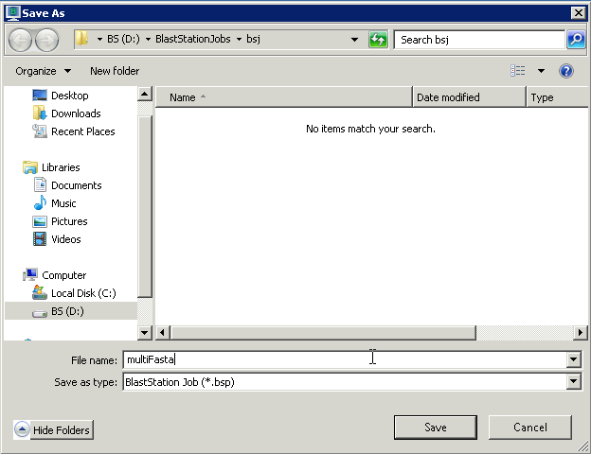Click bsj in the address path
Image resolution: width=591 pixels, height=454 pixels.
(x=253, y=39)
